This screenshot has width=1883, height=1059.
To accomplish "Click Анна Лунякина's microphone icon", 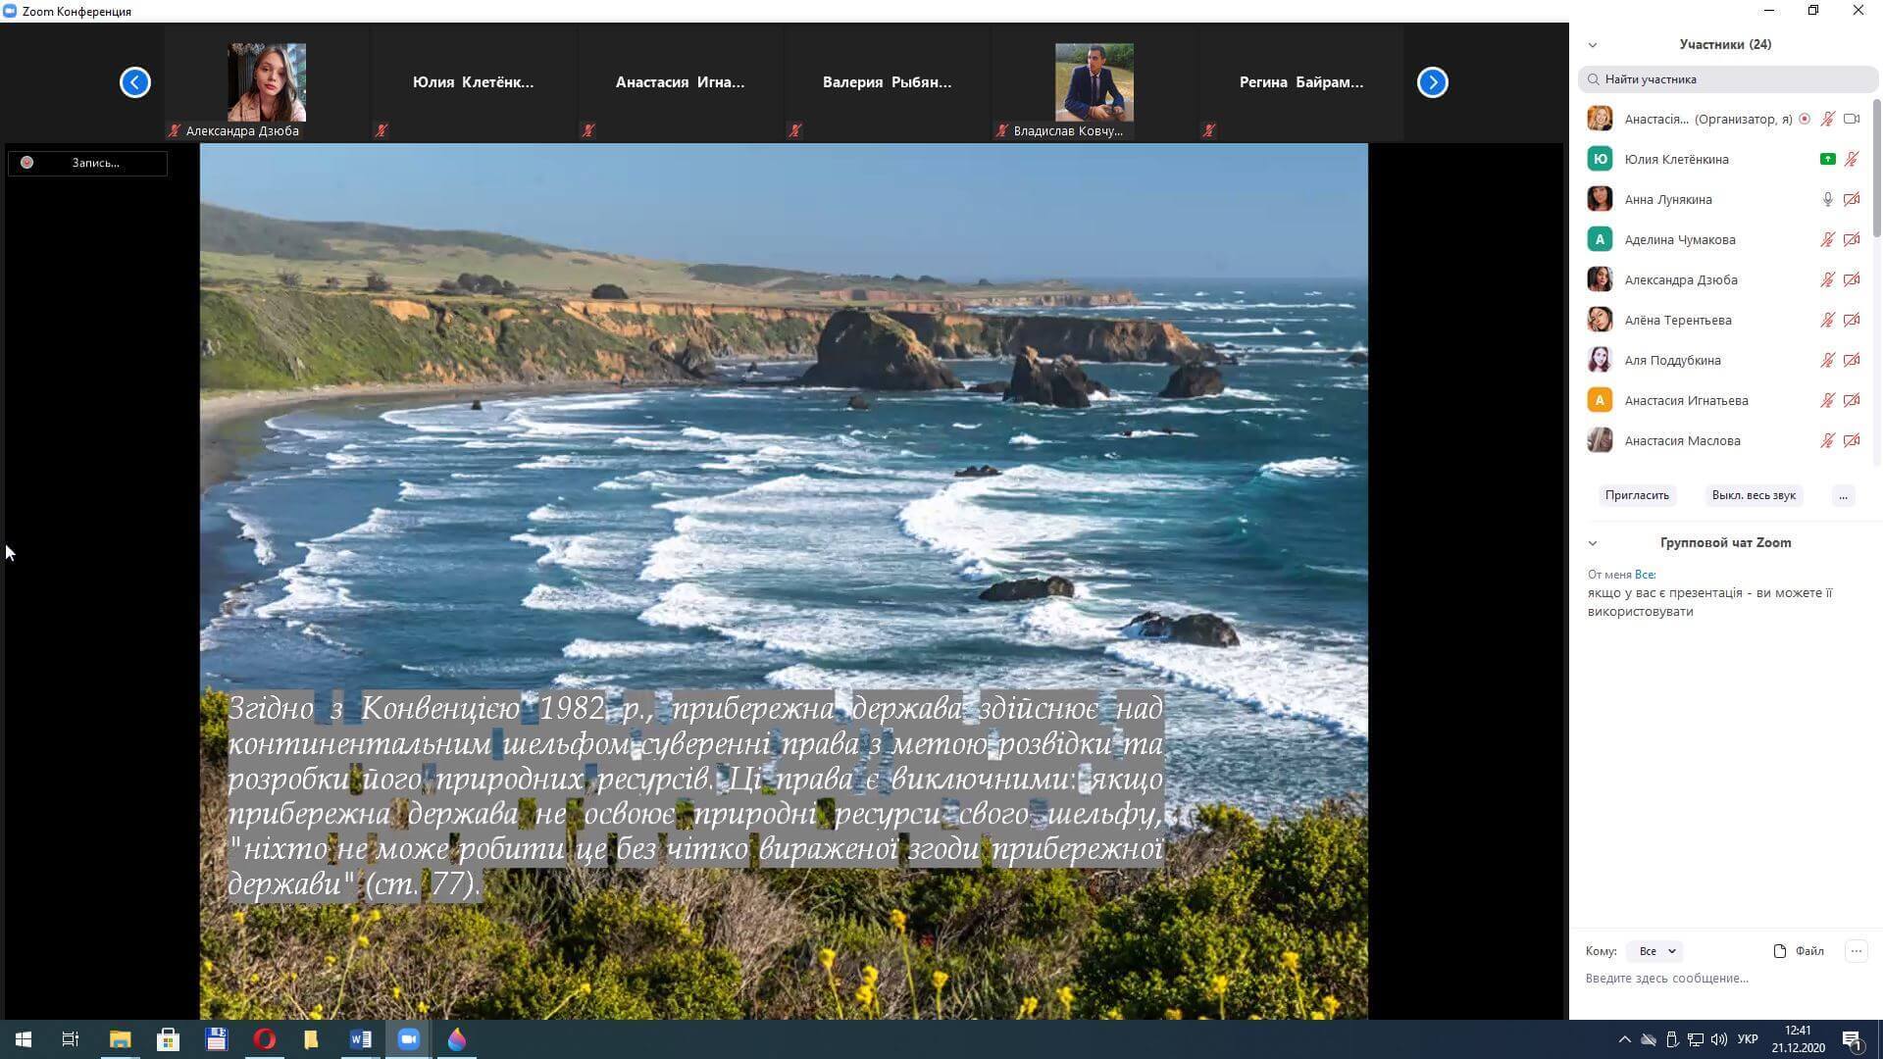I will (1827, 199).
